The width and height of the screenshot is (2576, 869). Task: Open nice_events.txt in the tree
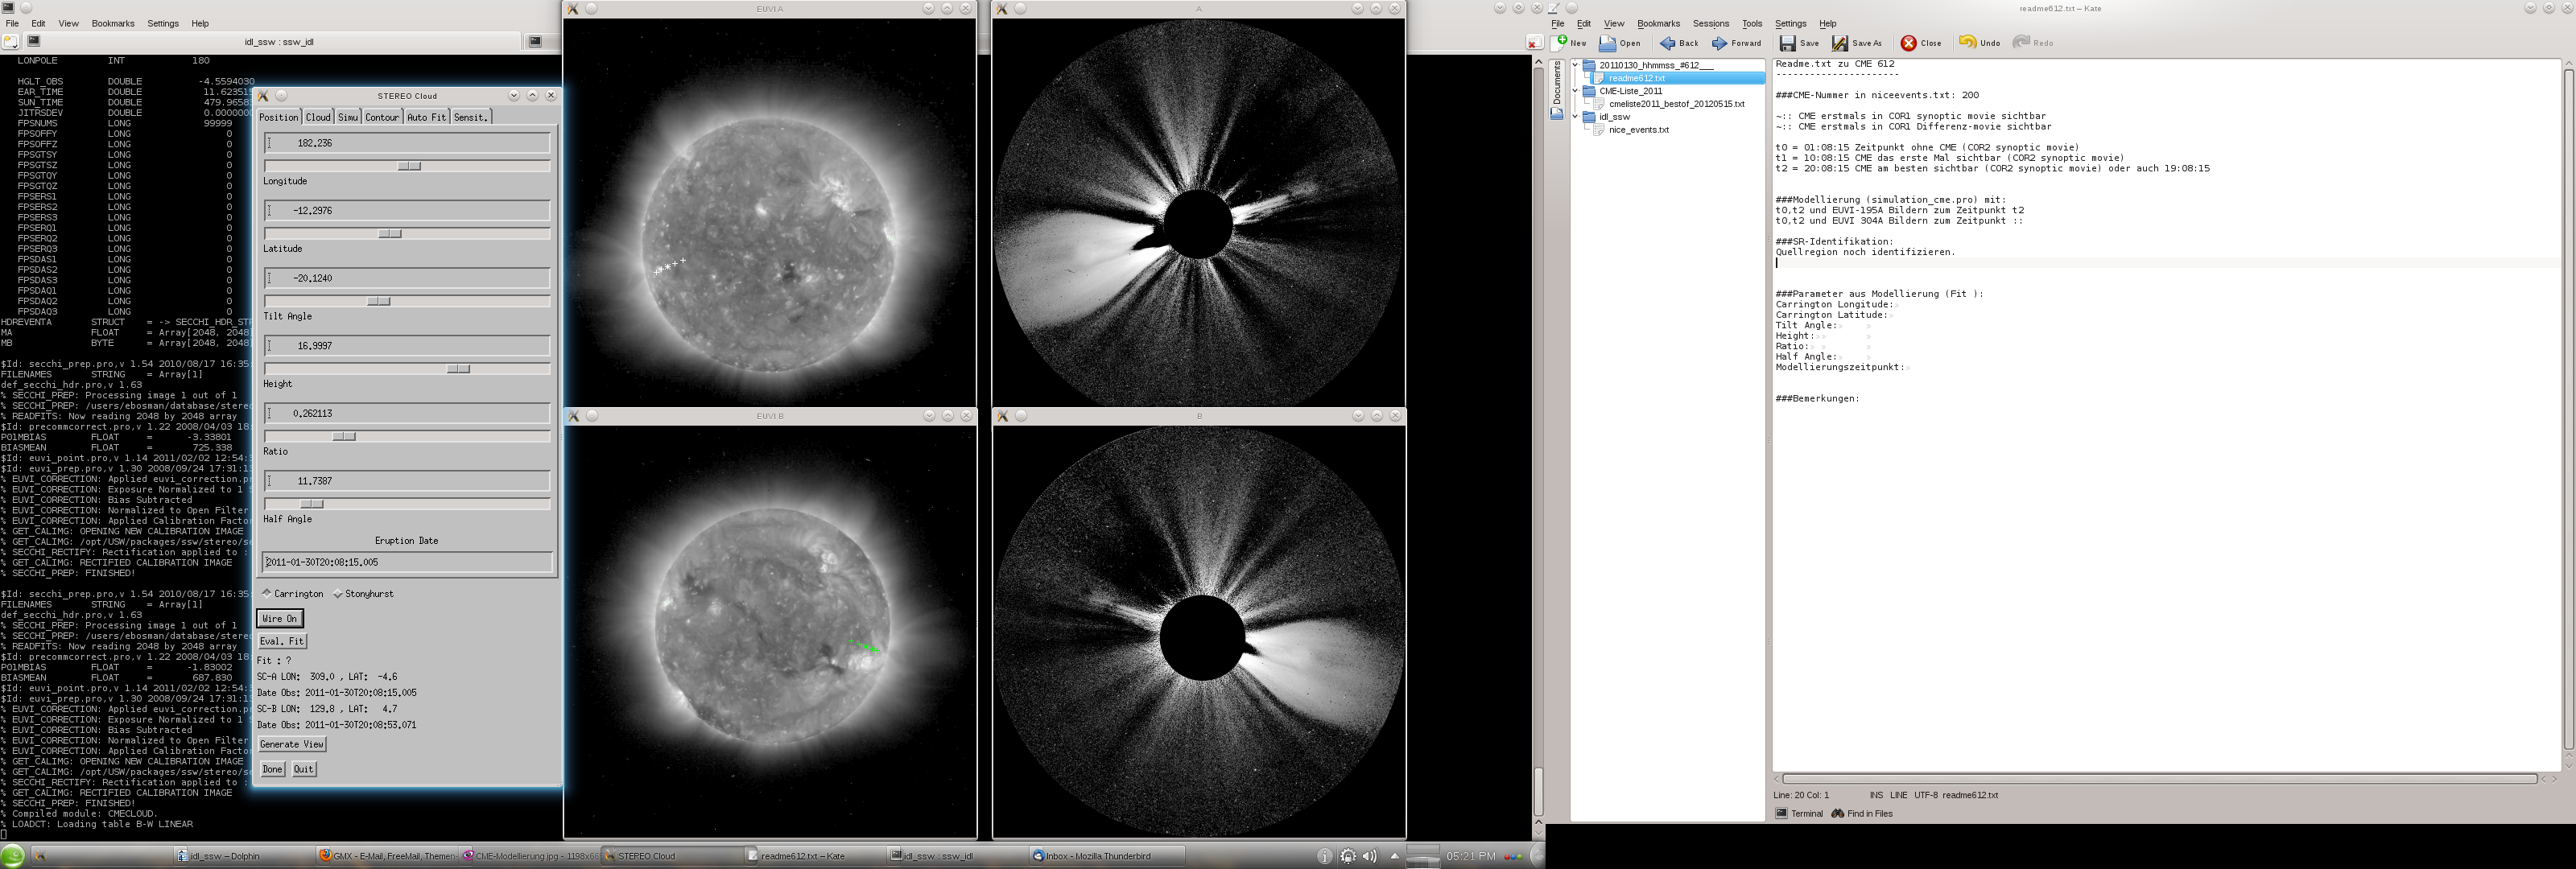(x=1638, y=130)
